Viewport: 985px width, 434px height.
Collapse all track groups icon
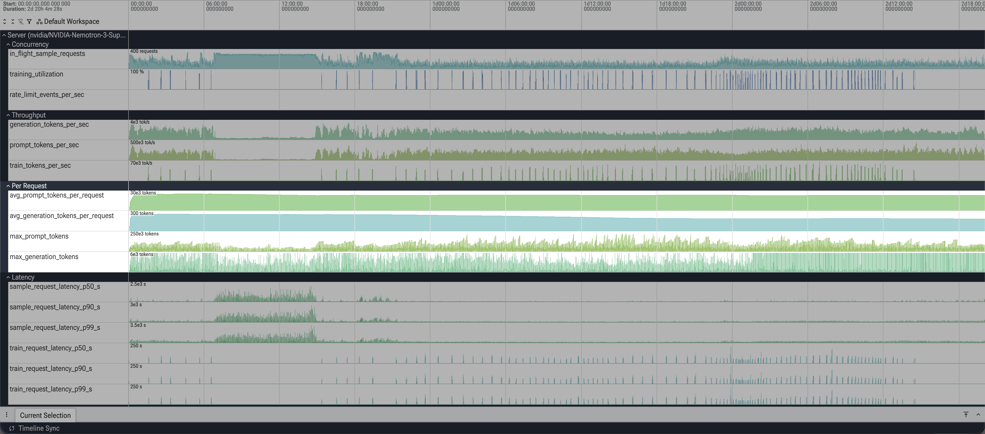pos(13,22)
